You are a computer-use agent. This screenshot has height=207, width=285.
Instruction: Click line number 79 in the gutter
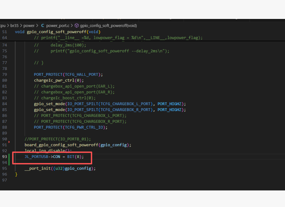[4, 74]
